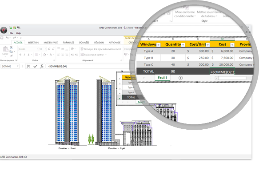Click the horizontal scrollbar left arrow
This screenshot has width=259, height=171.
click(x=217, y=78)
